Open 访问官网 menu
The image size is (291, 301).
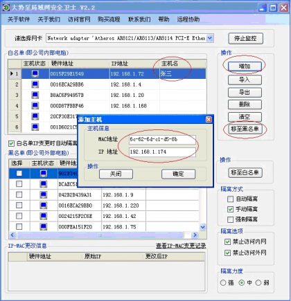coord(79,19)
